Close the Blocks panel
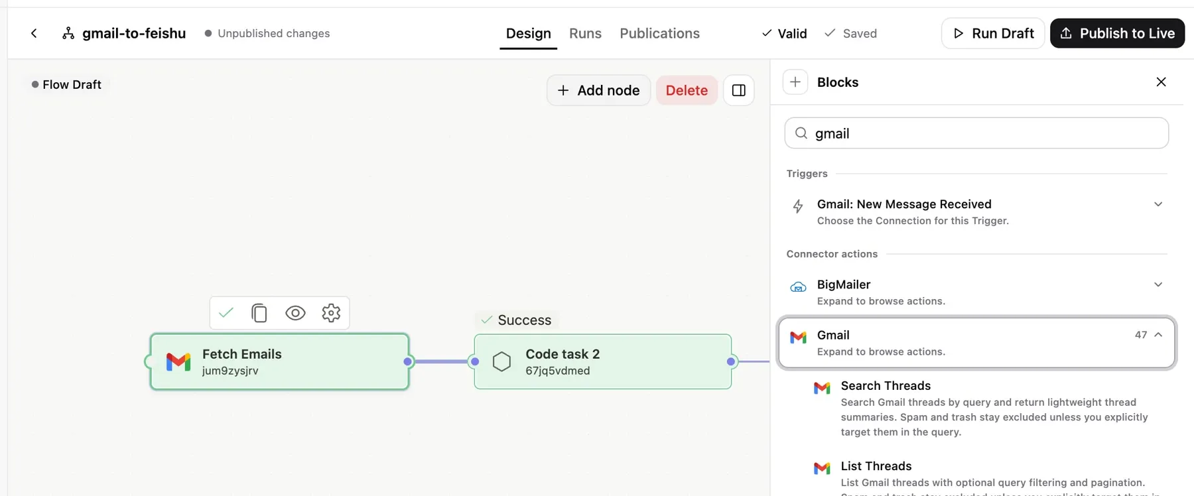This screenshot has height=496, width=1194. pos(1161,82)
